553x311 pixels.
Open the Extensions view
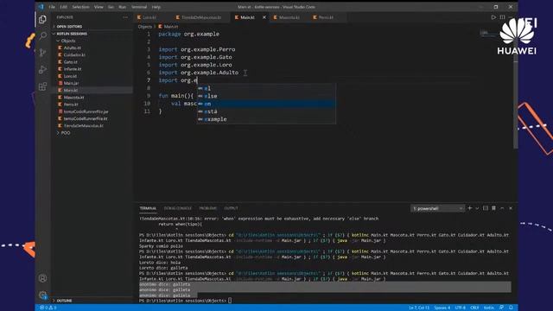42,86
